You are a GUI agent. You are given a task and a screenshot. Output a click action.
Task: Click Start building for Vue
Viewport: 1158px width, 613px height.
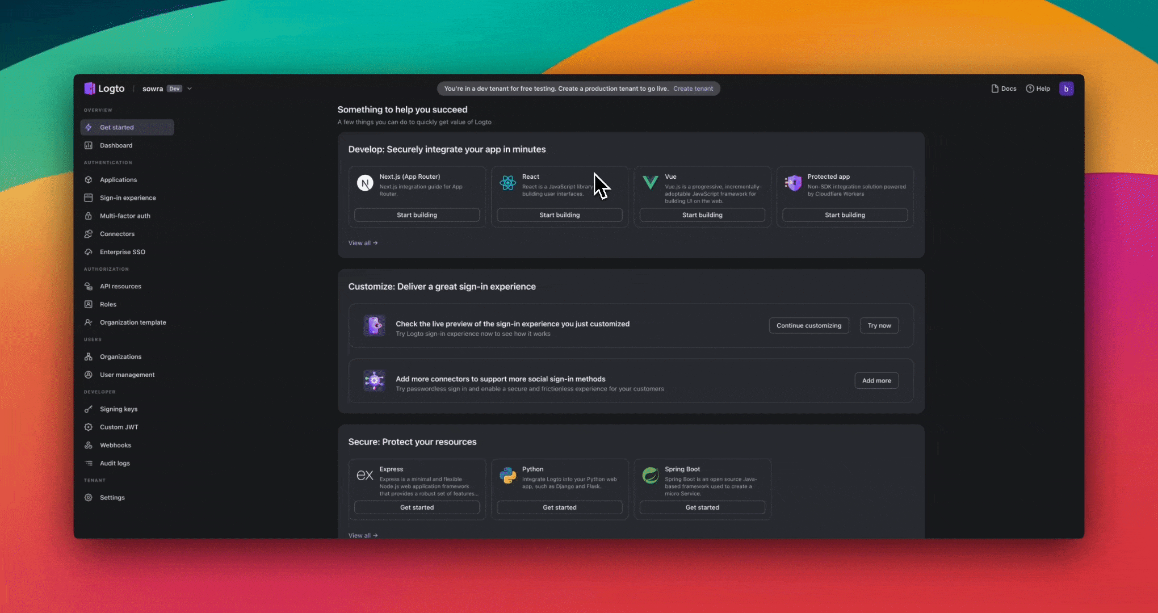click(702, 215)
